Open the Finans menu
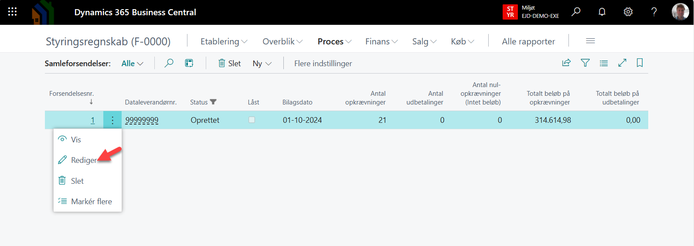 [381, 41]
